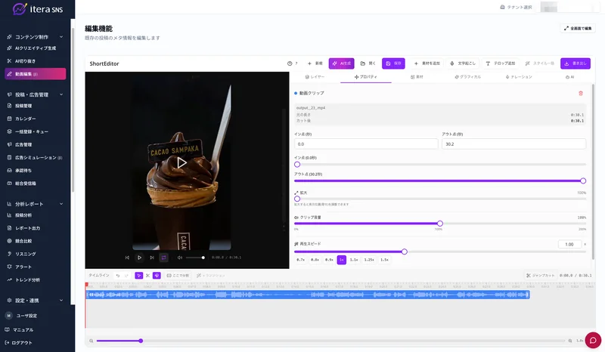Viewport: 605px width, 352px height.
Task: Open the help question-mark icon in ShortEditor toolbar
Action: point(292,63)
